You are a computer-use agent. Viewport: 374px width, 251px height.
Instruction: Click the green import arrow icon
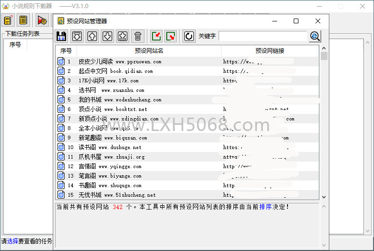click(156, 36)
